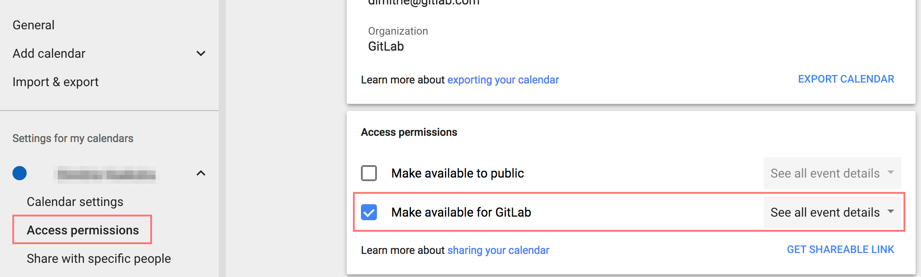Click the Access permissions section heading
This screenshot has height=277, width=921.
(x=409, y=132)
